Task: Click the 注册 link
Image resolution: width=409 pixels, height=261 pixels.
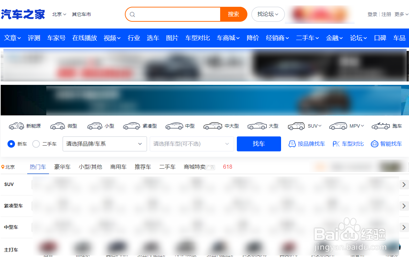Action: click(386, 14)
